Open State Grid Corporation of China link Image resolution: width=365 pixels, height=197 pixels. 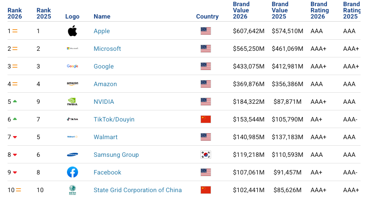(137, 190)
